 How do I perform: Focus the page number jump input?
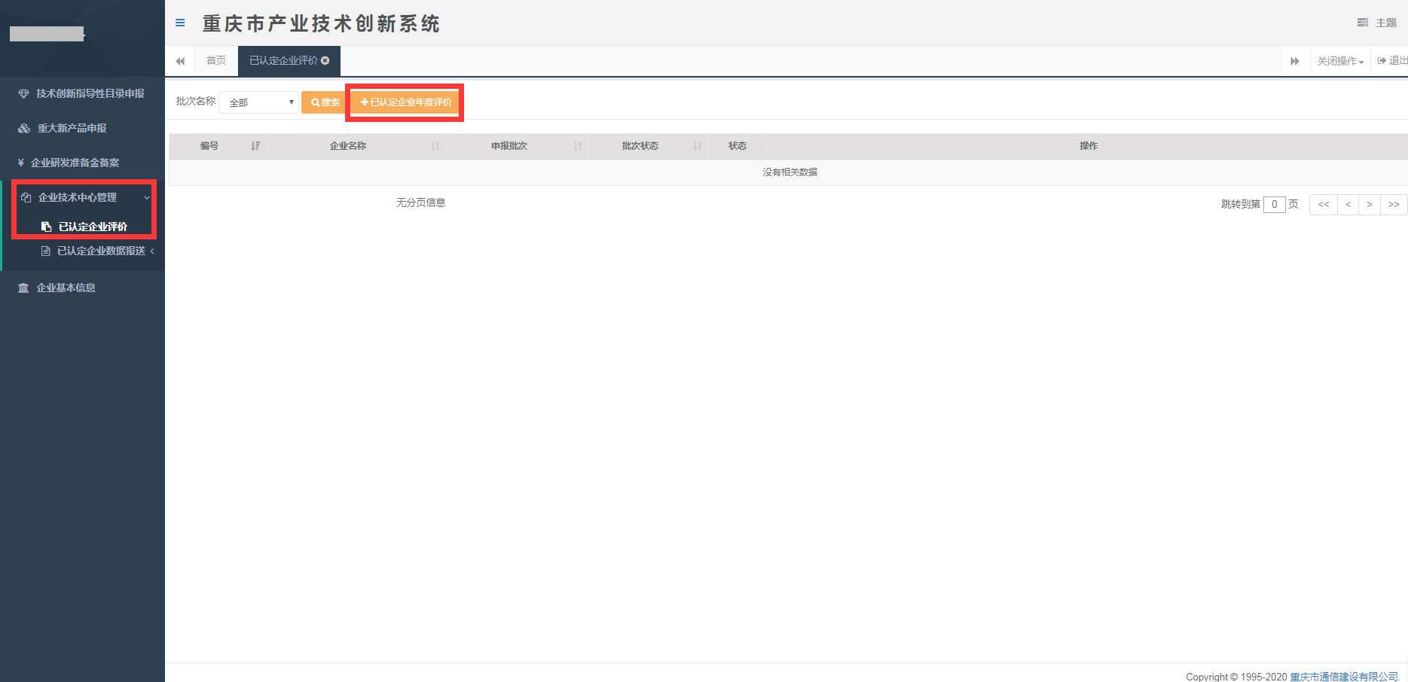pyautogui.click(x=1274, y=204)
